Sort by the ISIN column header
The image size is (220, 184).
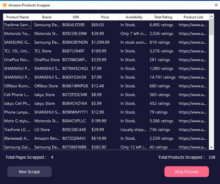pyautogui.click(x=76, y=17)
